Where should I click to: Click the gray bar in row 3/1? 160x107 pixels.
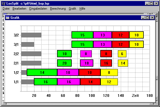coord(27,44)
